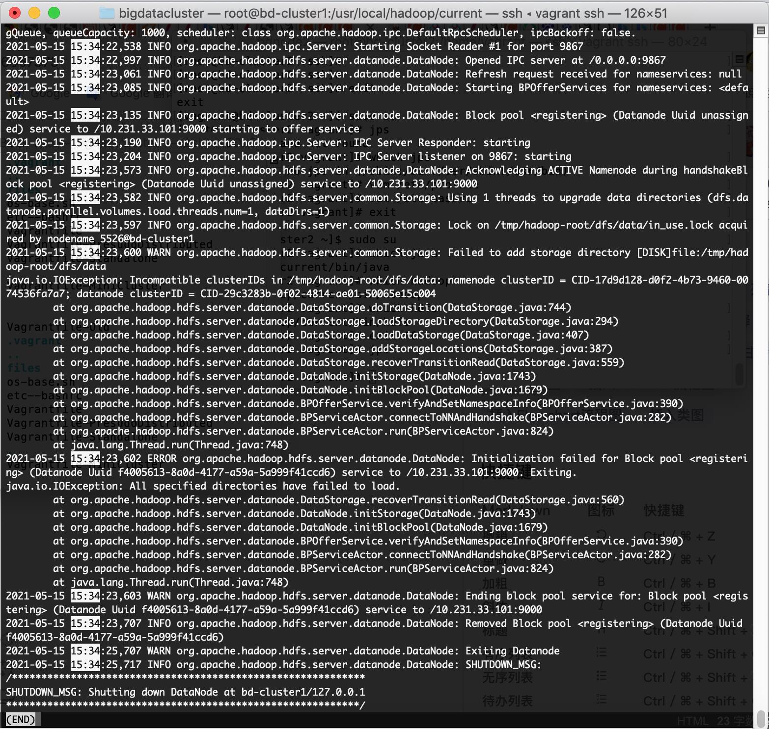Click 'Shutting down DataNode at bd-cluster1/127.0.0.1'
The image size is (769, 729).
(227, 692)
